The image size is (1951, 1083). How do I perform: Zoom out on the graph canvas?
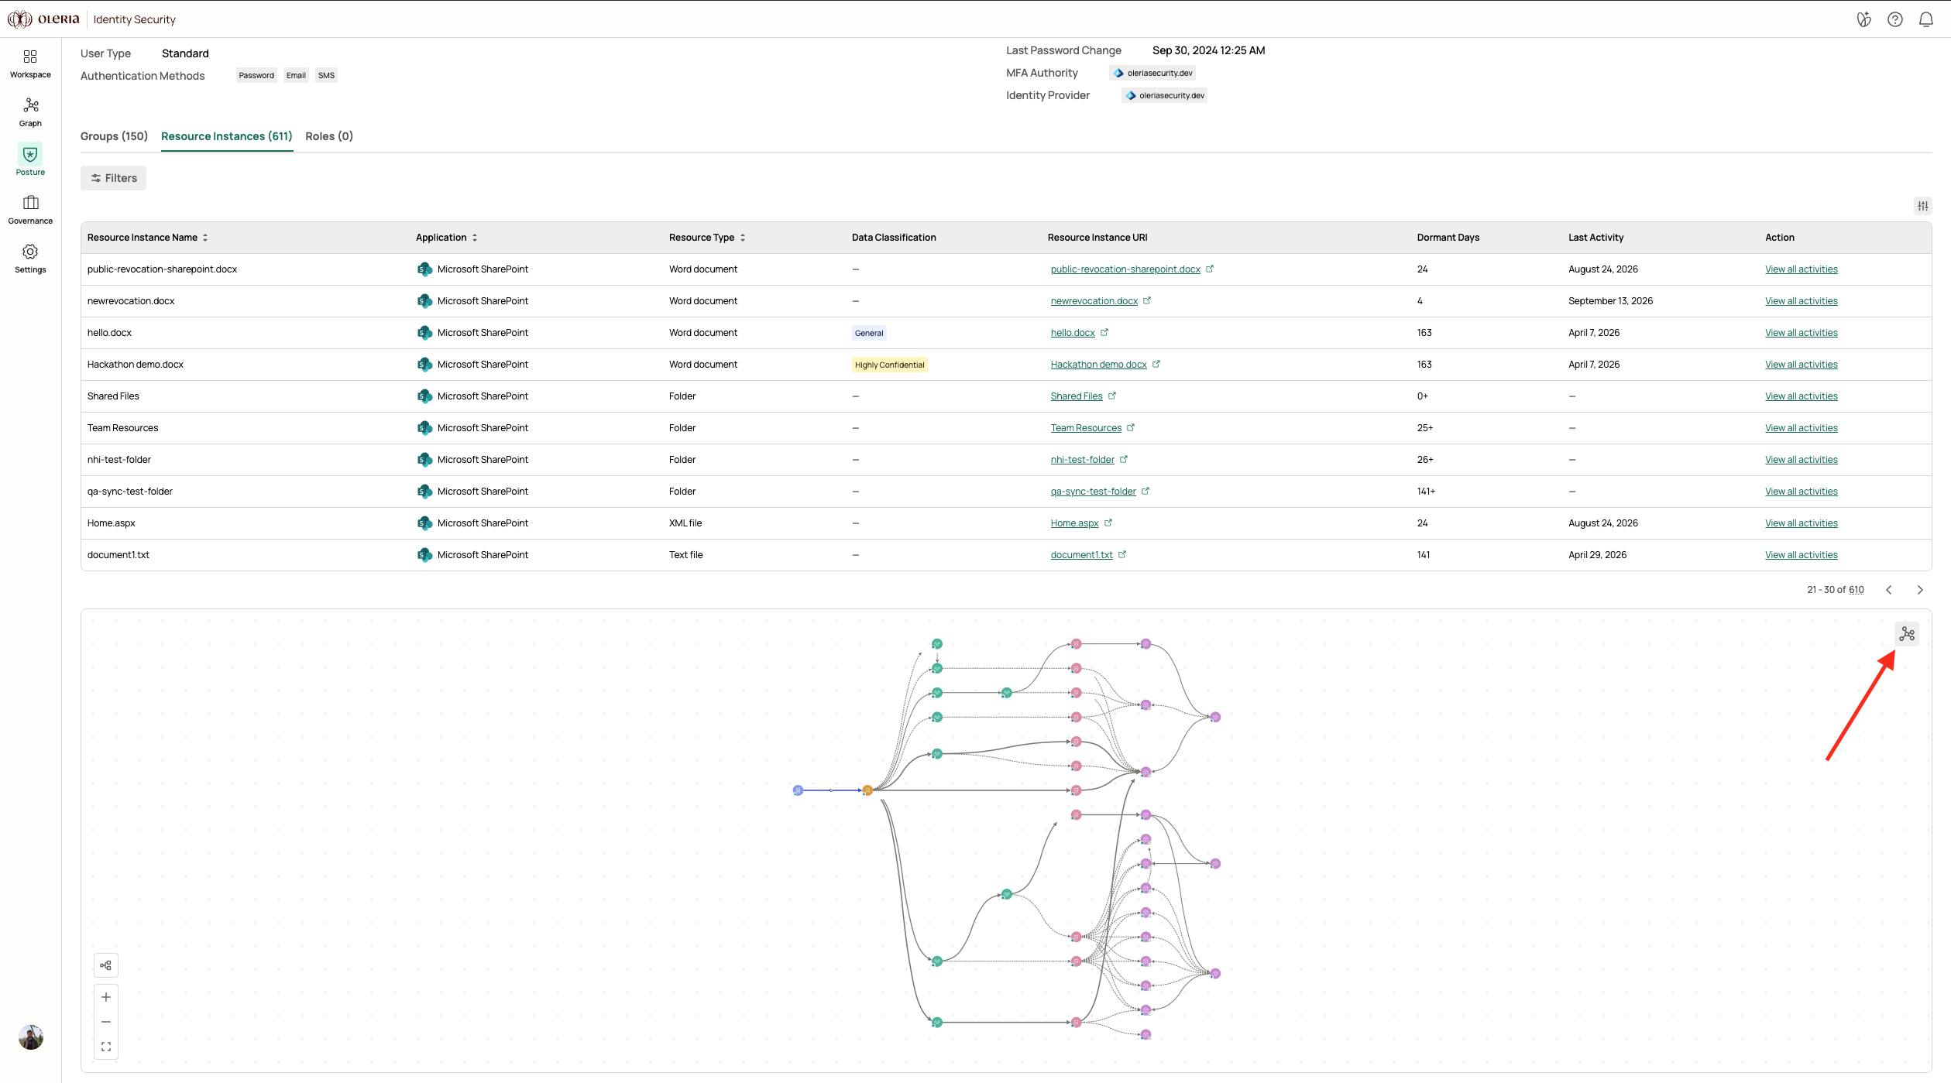[106, 1022]
